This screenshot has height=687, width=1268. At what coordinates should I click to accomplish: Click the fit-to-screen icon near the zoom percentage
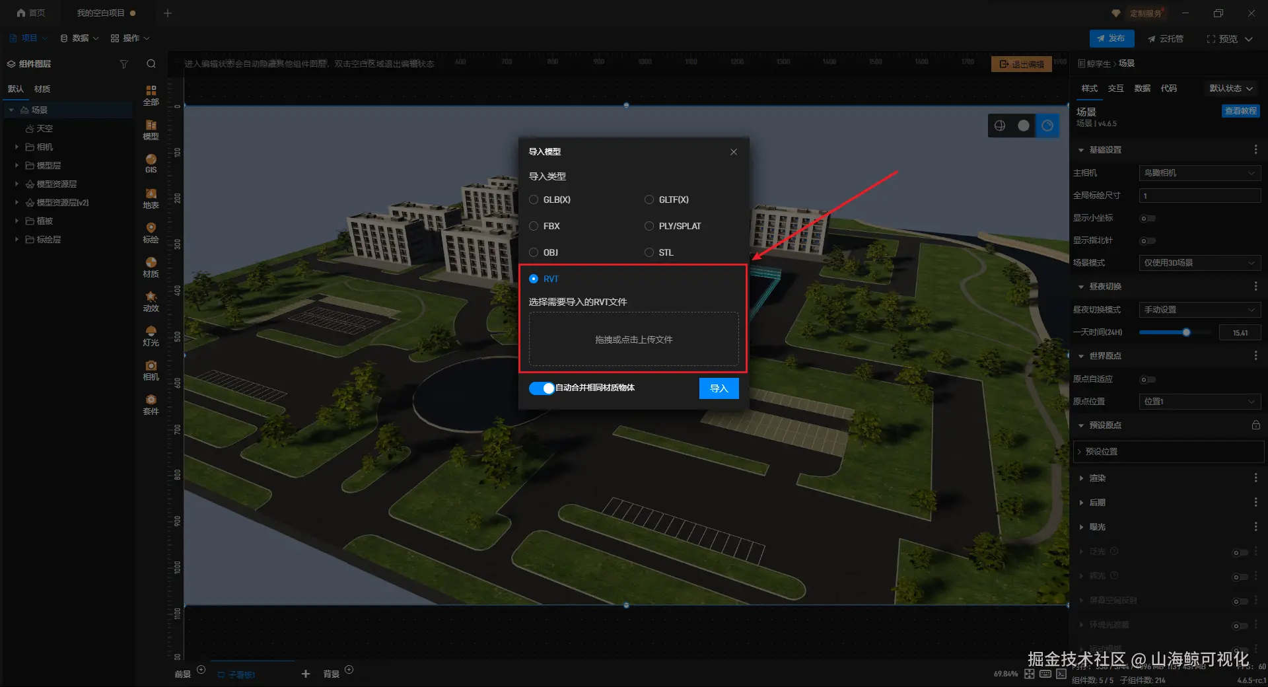[1030, 674]
